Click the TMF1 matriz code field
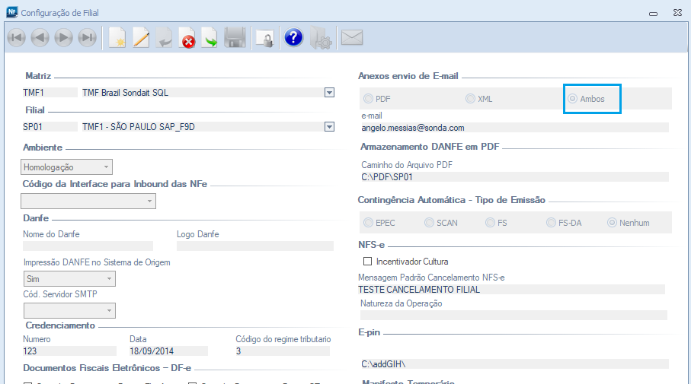 [50, 92]
